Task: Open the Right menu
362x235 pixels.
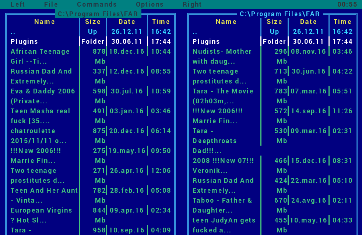Action: click(x=192, y=4)
